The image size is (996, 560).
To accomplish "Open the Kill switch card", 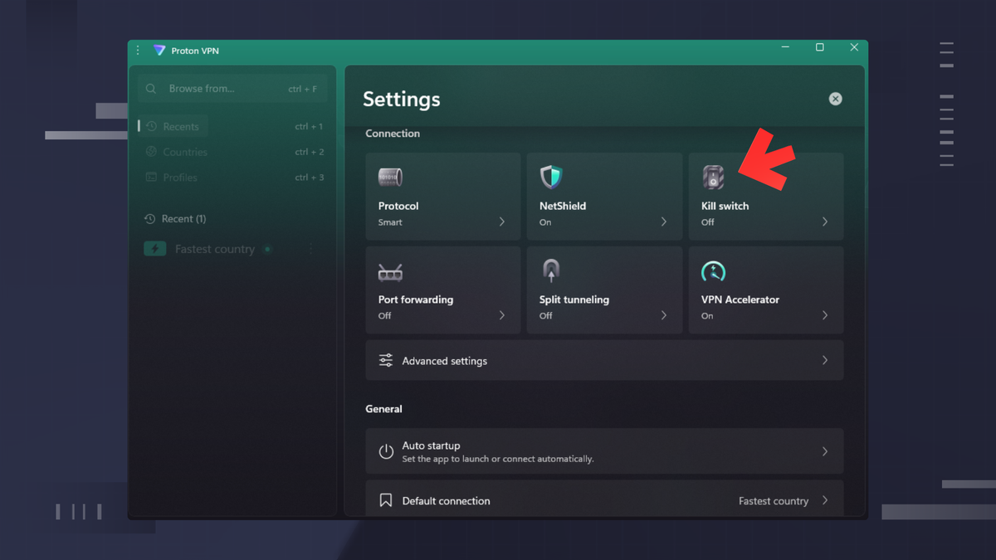I will (x=766, y=197).
